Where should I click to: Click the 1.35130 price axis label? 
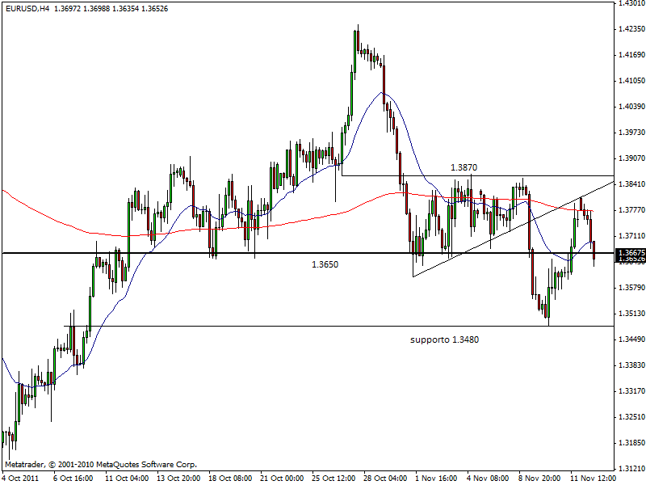[x=629, y=314]
